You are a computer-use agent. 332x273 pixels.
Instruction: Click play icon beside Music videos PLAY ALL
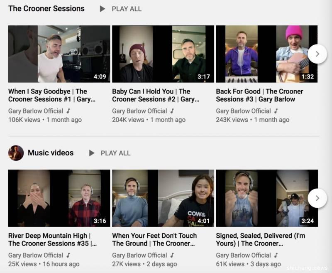pyautogui.click(x=92, y=153)
